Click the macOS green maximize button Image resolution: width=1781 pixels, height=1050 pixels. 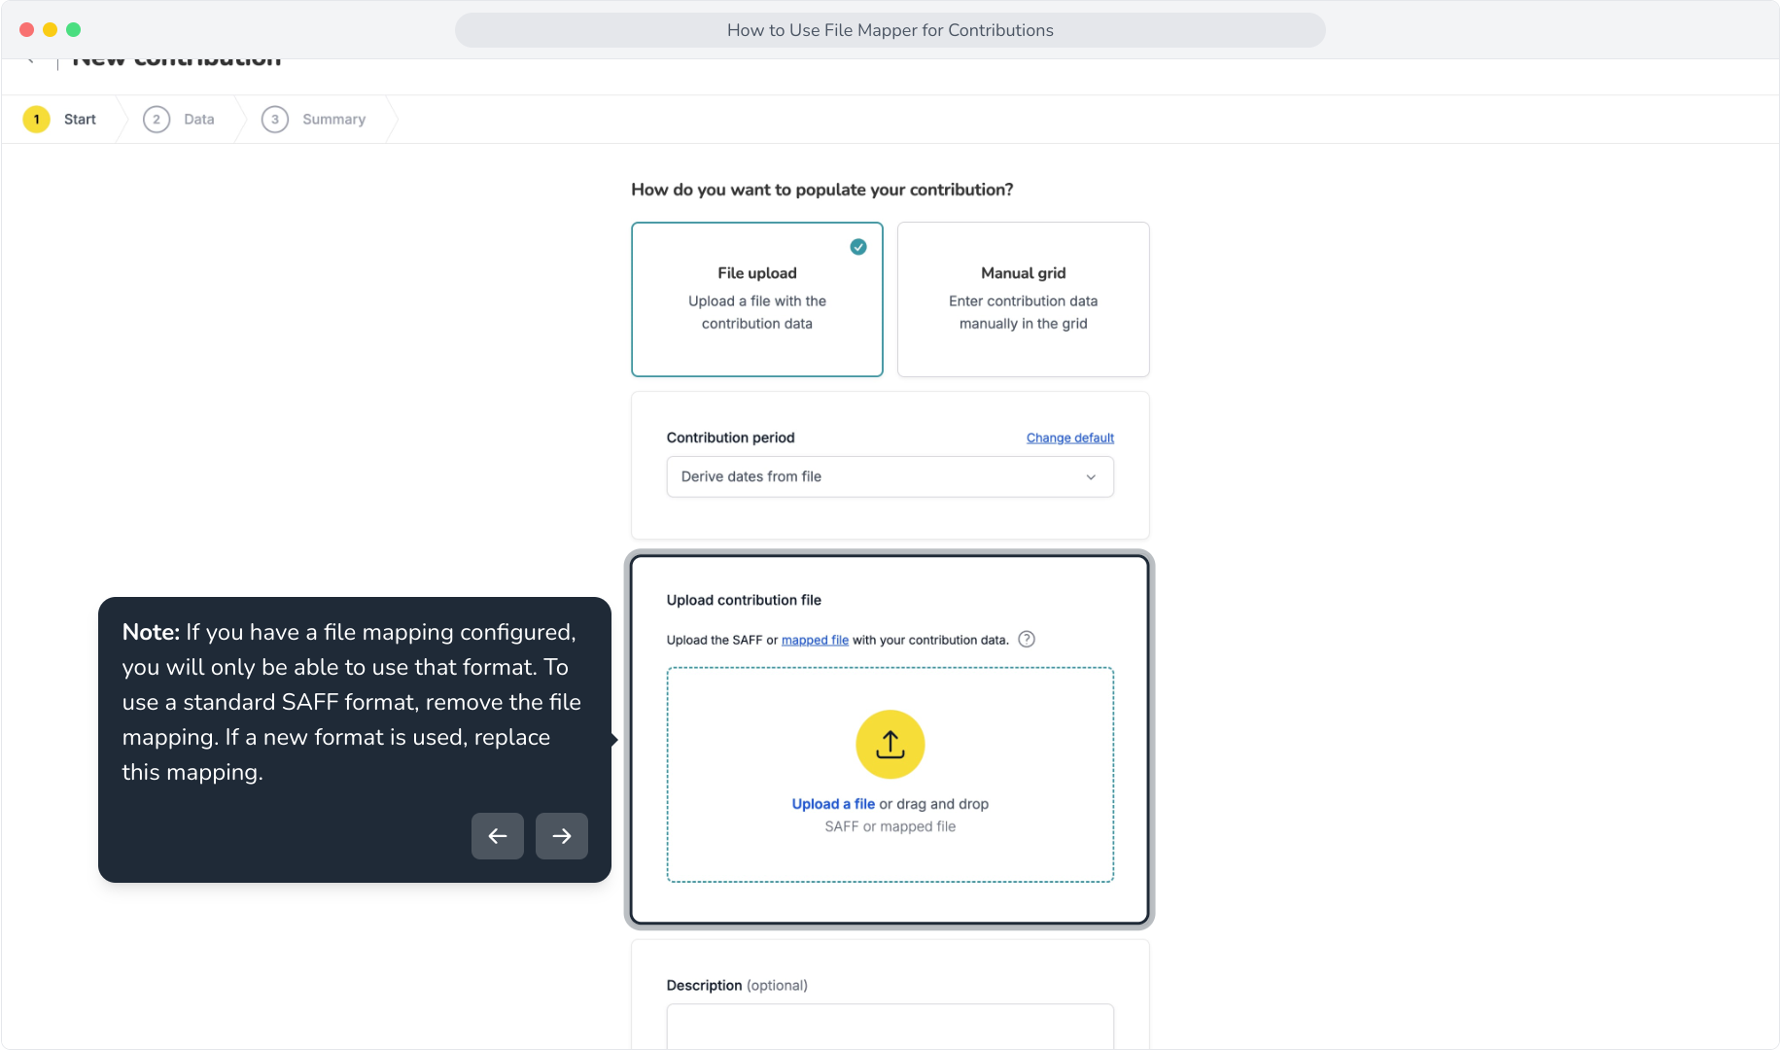[x=74, y=30]
